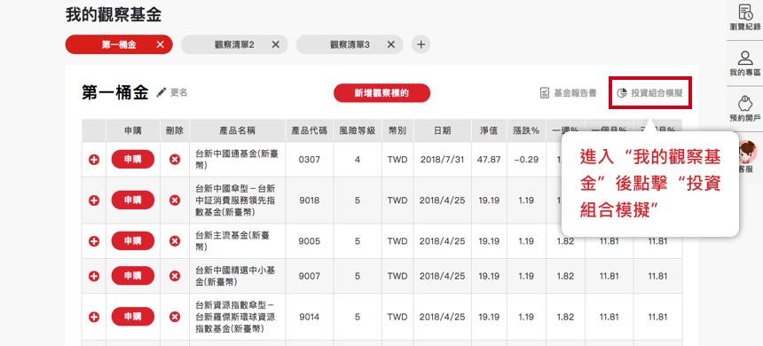Delete 台新中國通基金 with red X icon
Screen dimensions: 763x346
coord(175,159)
